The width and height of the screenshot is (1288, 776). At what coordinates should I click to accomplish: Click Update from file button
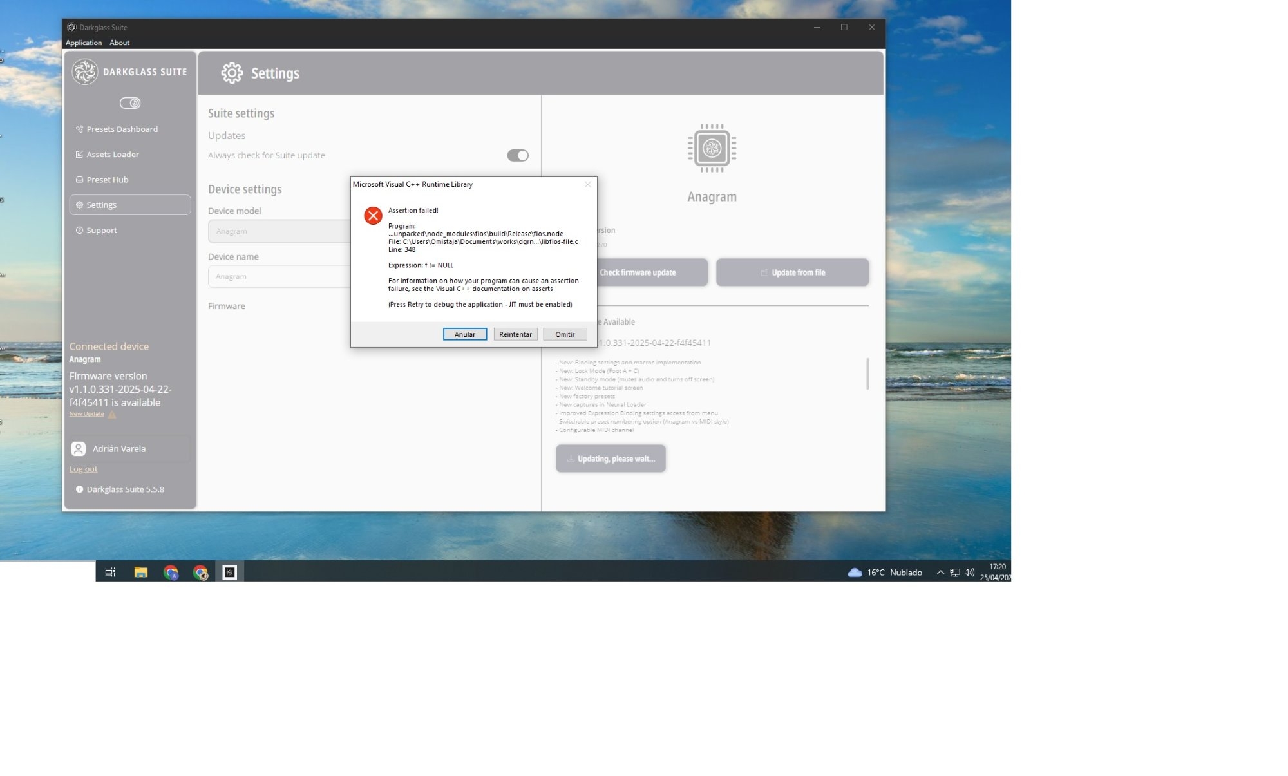click(x=792, y=272)
